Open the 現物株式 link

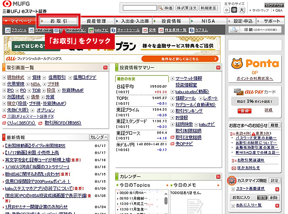(16, 78)
